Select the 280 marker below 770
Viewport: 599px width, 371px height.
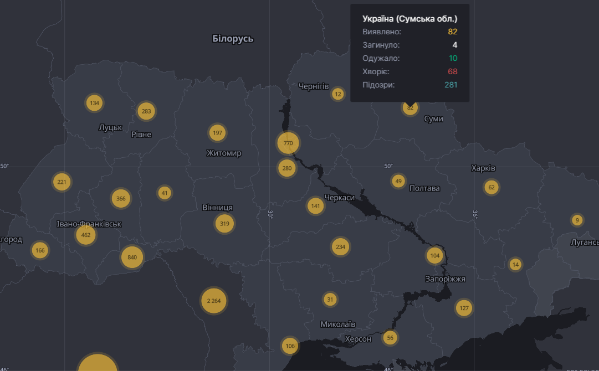[x=286, y=168]
